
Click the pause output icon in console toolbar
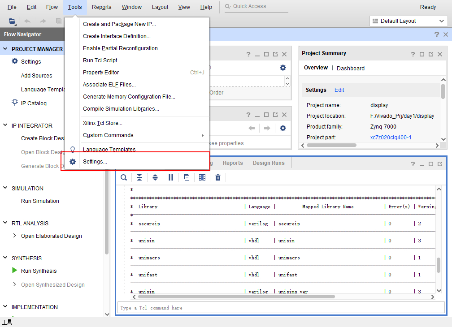171,177
